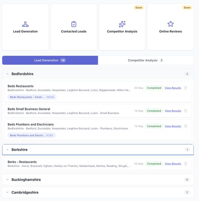Click the Lead Generation person icon
The width and height of the screenshot is (199, 201).
[25, 24]
